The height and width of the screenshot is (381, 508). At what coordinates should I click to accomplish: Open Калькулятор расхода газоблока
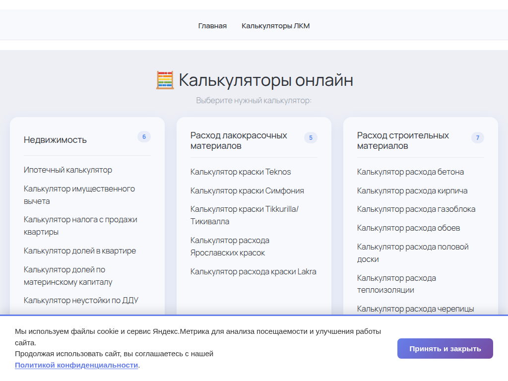(416, 209)
